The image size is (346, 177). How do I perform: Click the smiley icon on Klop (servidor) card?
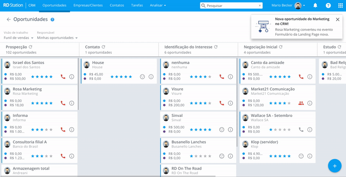(x=301, y=156)
